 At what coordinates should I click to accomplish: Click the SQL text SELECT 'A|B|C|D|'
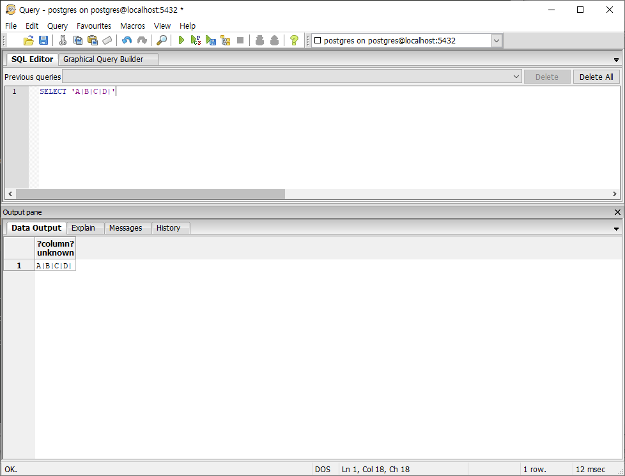77,91
